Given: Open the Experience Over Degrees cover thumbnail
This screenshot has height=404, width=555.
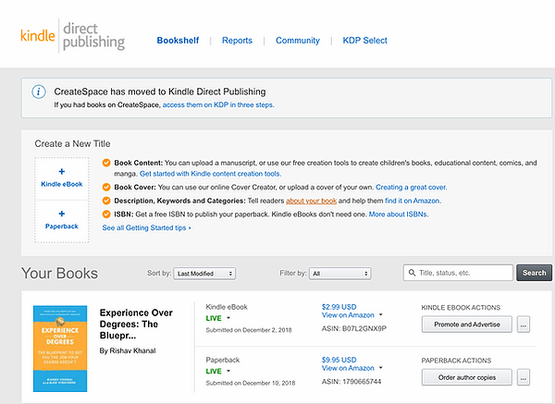Looking at the screenshot, I should coord(60,349).
